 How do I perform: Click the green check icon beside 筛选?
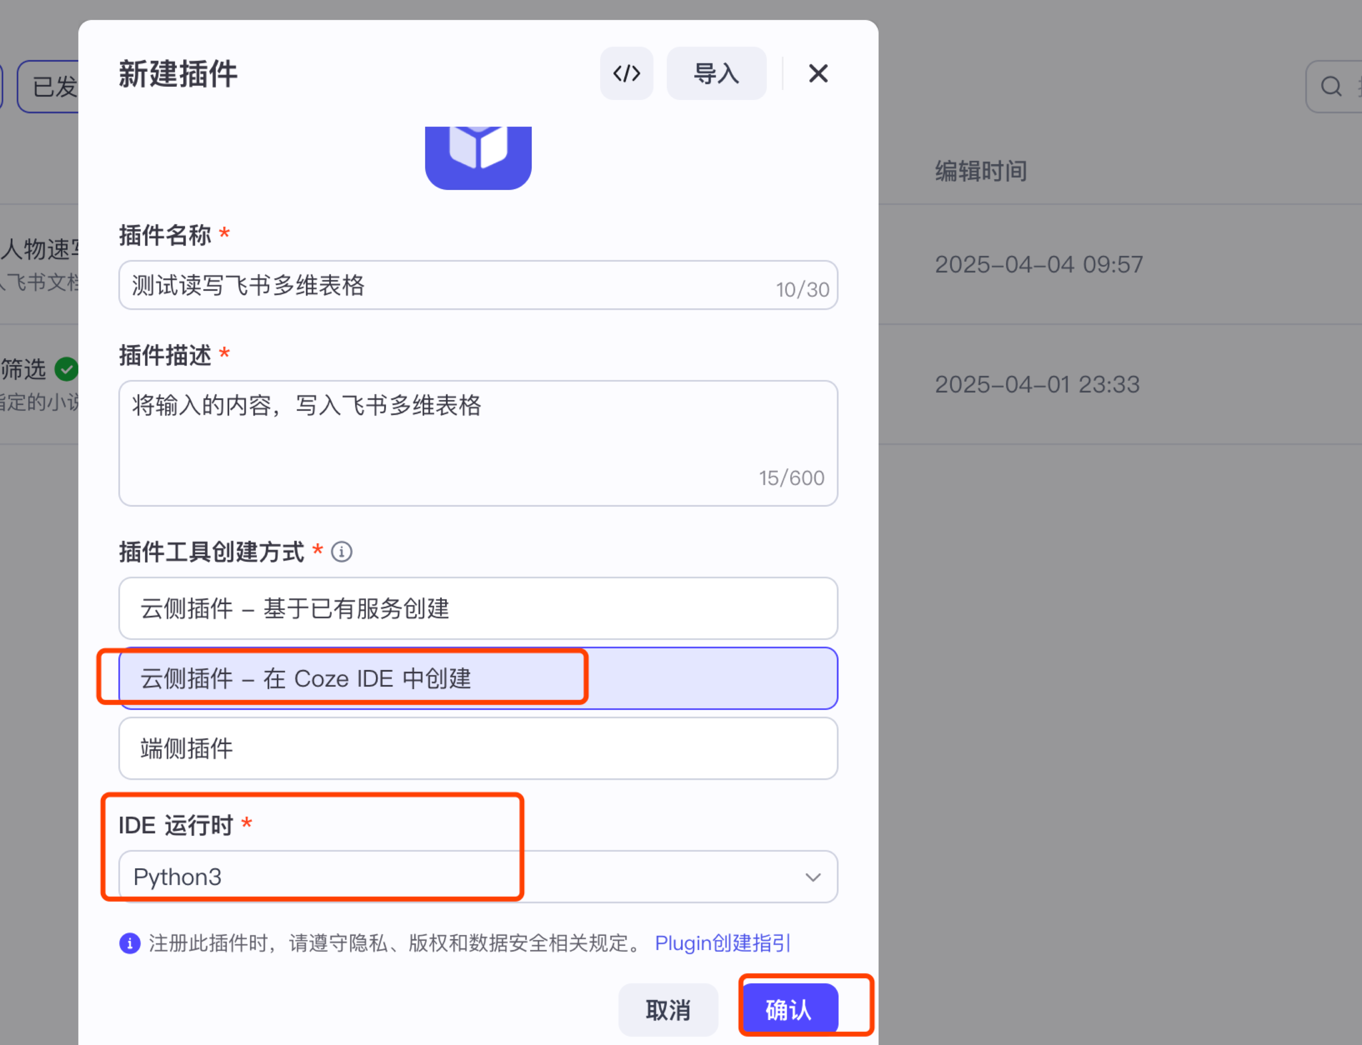coord(66,369)
